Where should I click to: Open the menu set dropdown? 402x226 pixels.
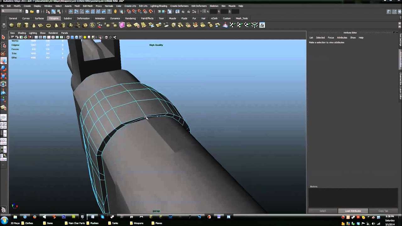click(x=12, y=11)
